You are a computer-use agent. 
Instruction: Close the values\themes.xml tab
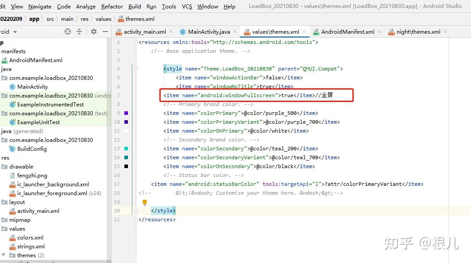(304, 31)
